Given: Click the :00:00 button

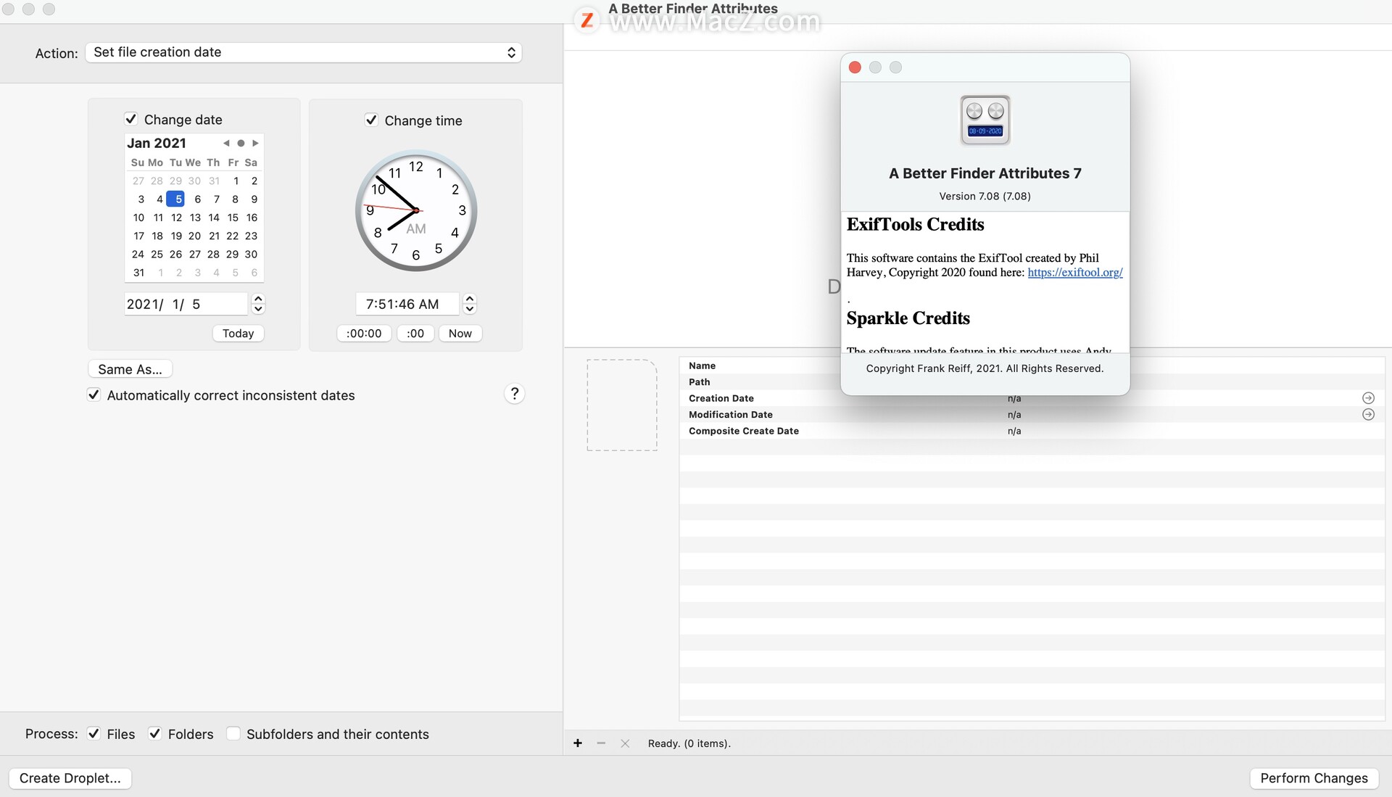Looking at the screenshot, I should click(364, 334).
